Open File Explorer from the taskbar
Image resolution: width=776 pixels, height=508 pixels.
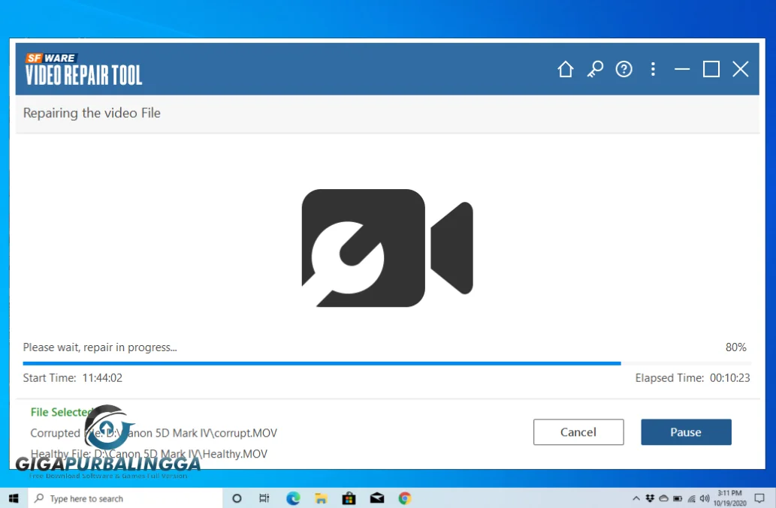click(x=322, y=498)
